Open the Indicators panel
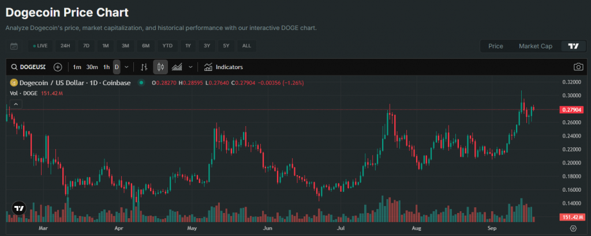591x236 pixels. tap(223, 67)
